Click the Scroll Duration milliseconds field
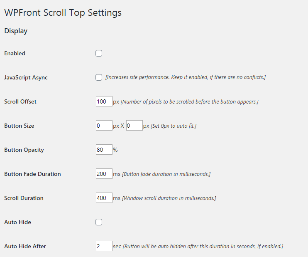Viewport: 308px width, 257px height. coord(104,198)
